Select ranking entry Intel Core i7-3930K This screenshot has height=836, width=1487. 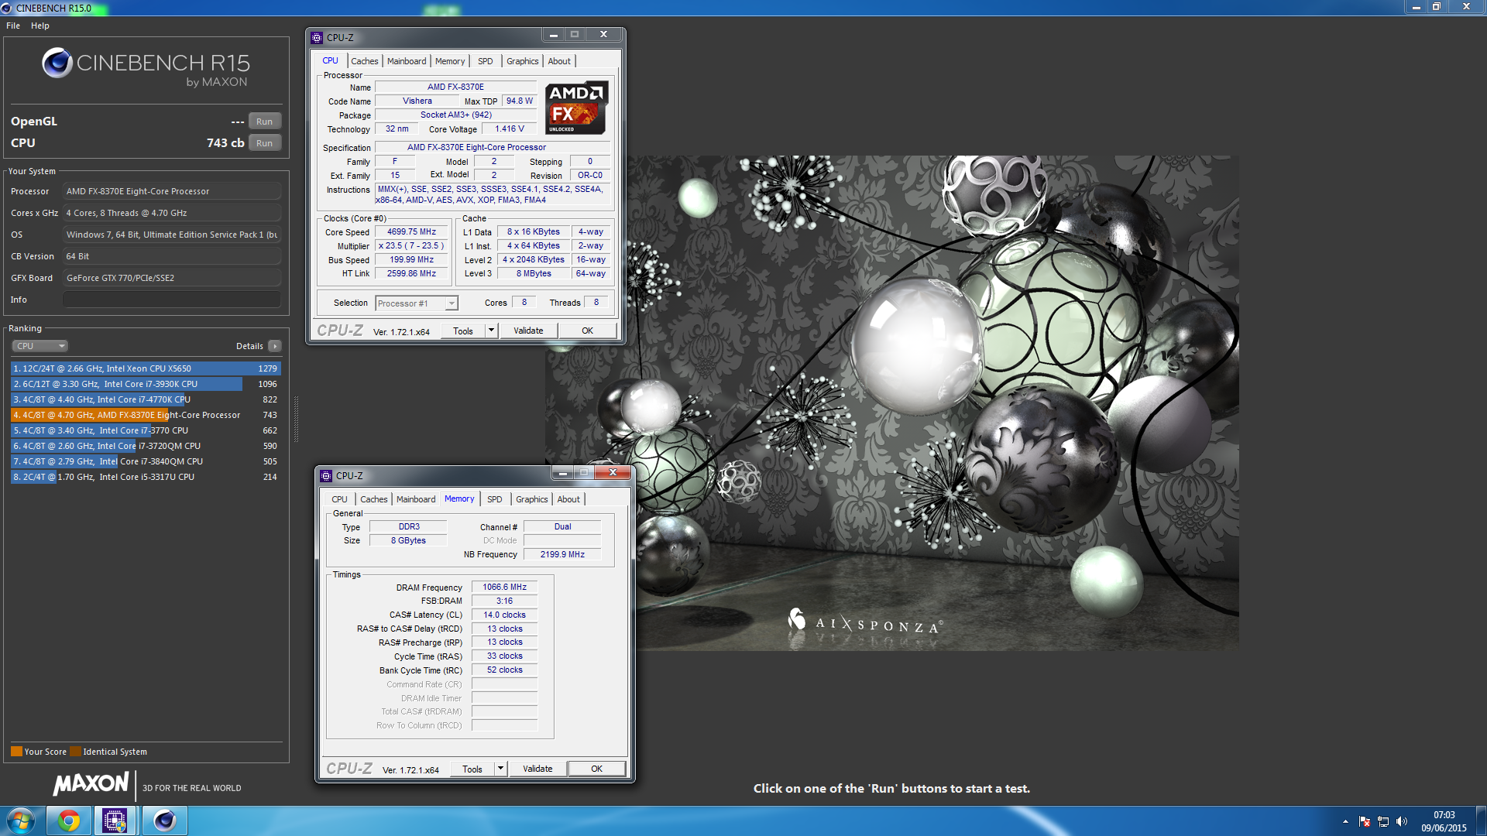coord(146,384)
